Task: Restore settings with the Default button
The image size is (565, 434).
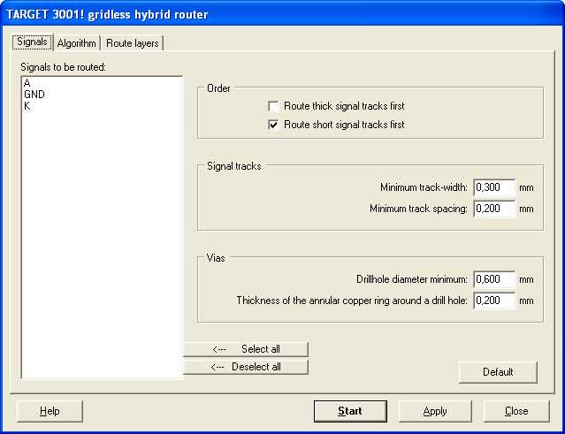Action: (x=498, y=372)
